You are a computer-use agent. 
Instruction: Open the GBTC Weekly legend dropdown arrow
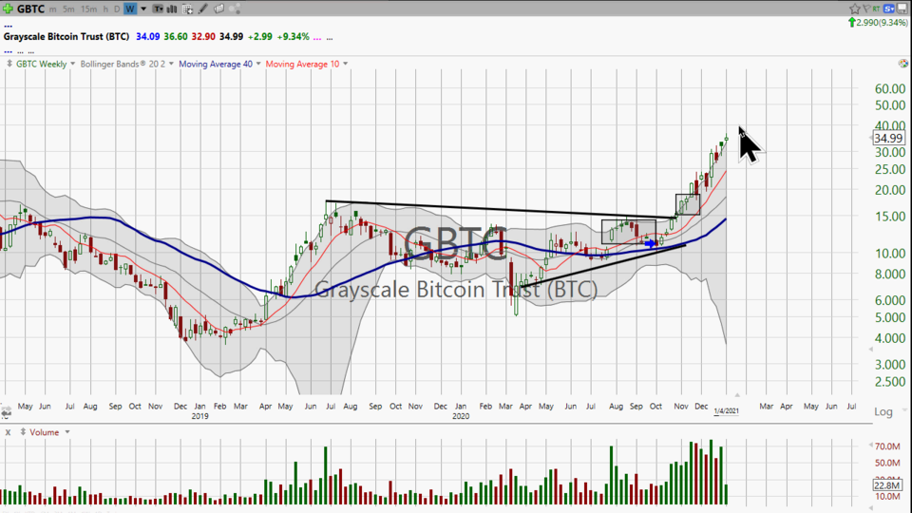point(73,64)
